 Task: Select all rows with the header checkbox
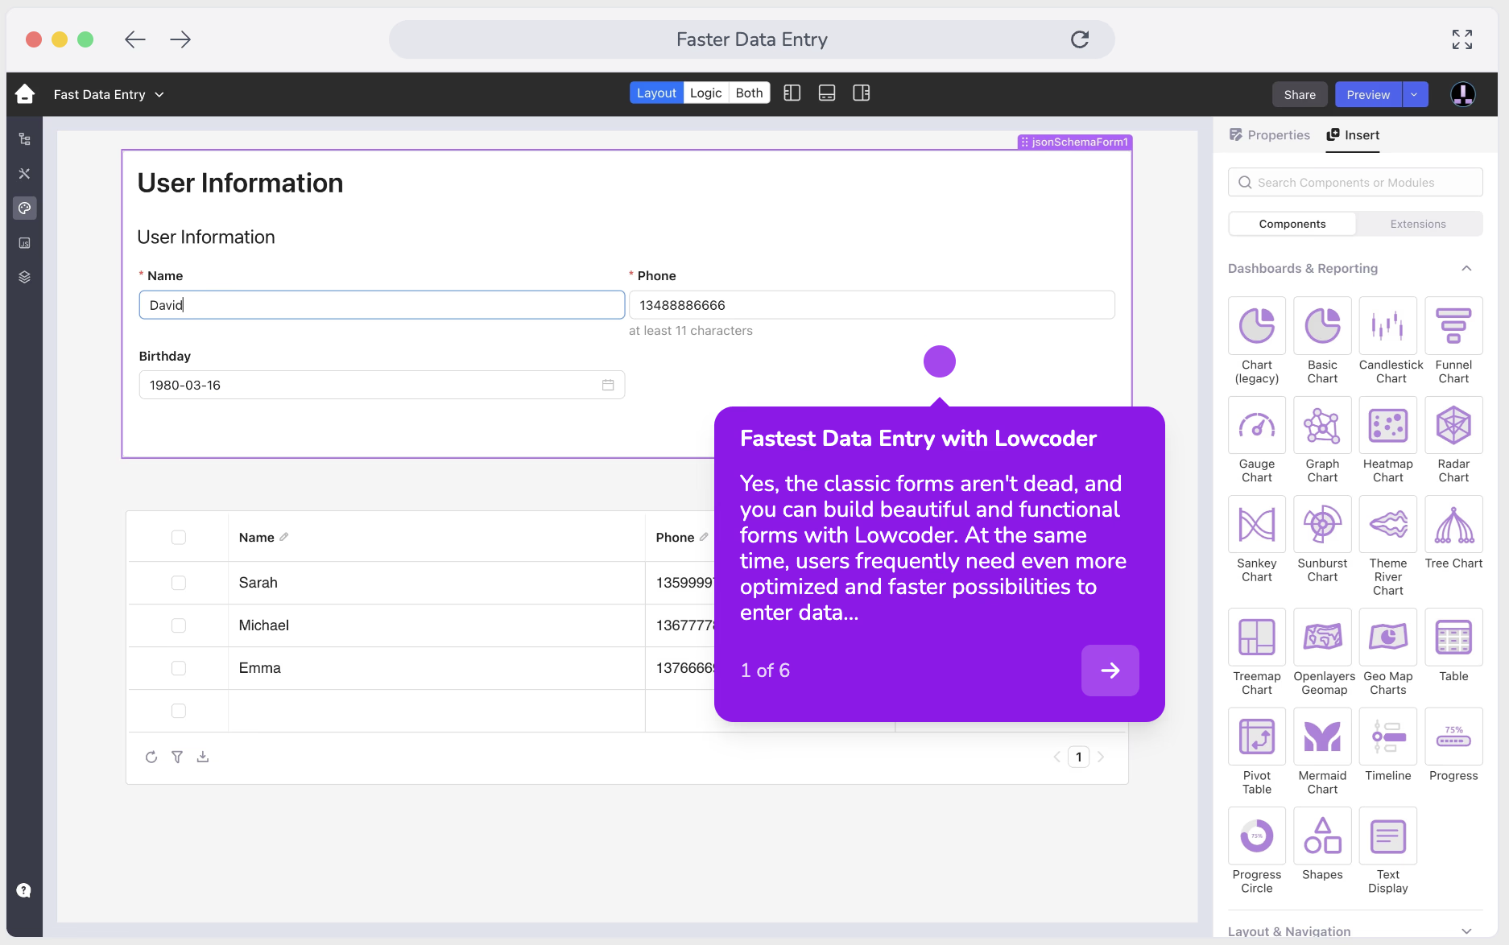(x=178, y=537)
